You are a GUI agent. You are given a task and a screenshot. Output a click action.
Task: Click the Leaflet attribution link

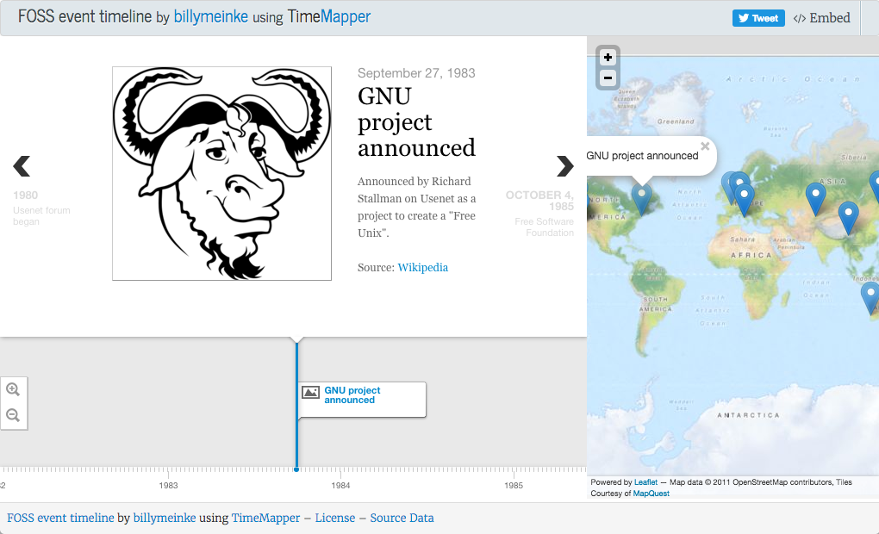645,482
